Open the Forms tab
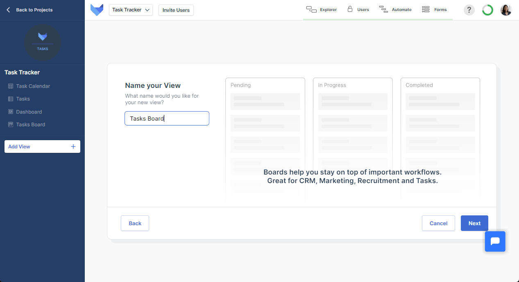 (x=434, y=9)
